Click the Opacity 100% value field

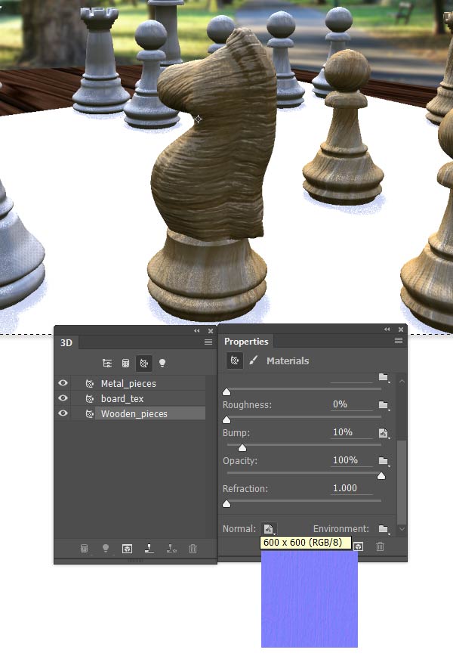351,460
